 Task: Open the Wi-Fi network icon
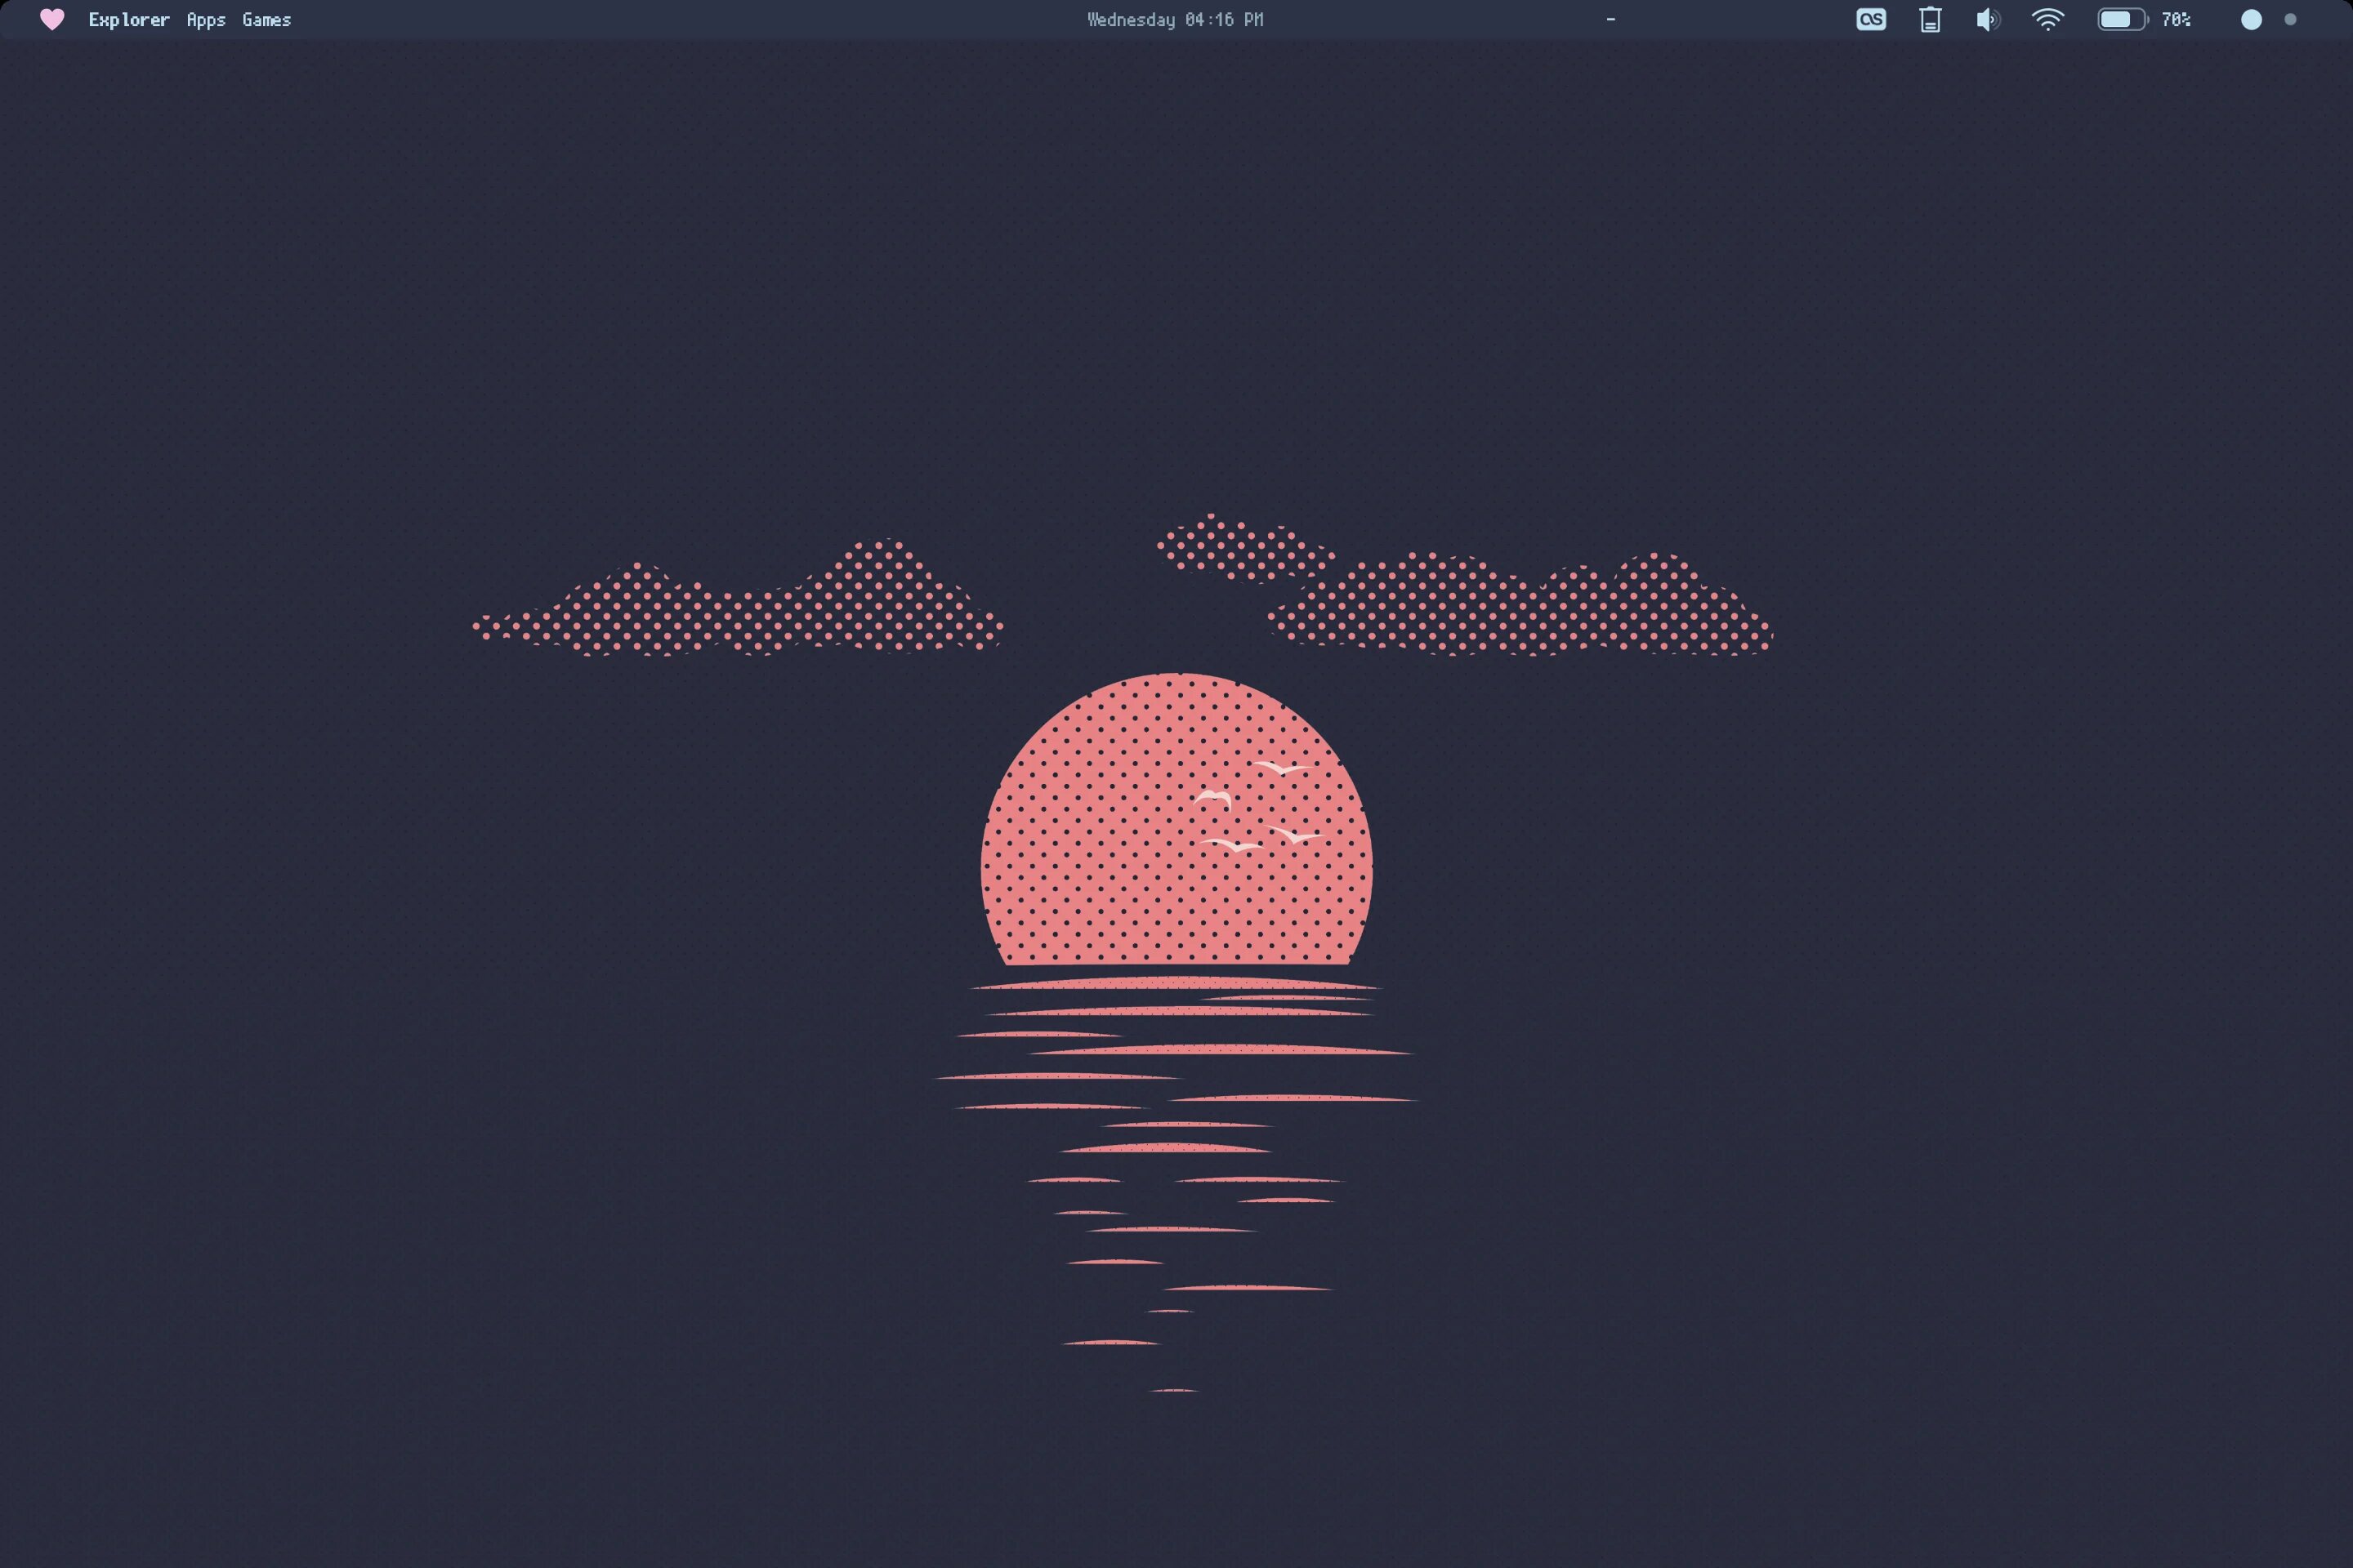(x=2048, y=19)
